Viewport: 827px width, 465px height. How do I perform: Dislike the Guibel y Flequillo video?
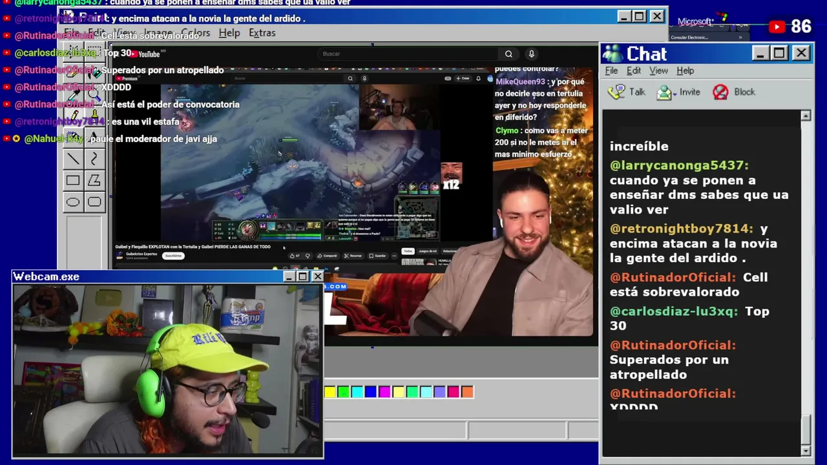pyautogui.click(x=308, y=256)
